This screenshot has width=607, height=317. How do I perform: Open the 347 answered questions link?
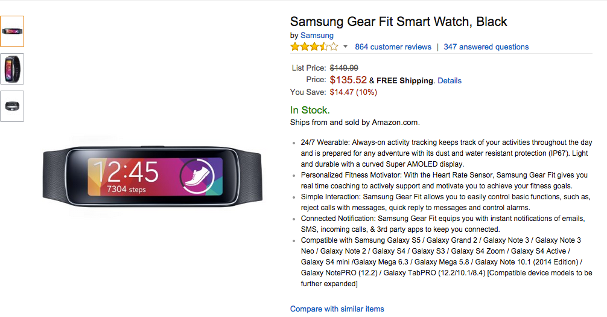tap(486, 47)
